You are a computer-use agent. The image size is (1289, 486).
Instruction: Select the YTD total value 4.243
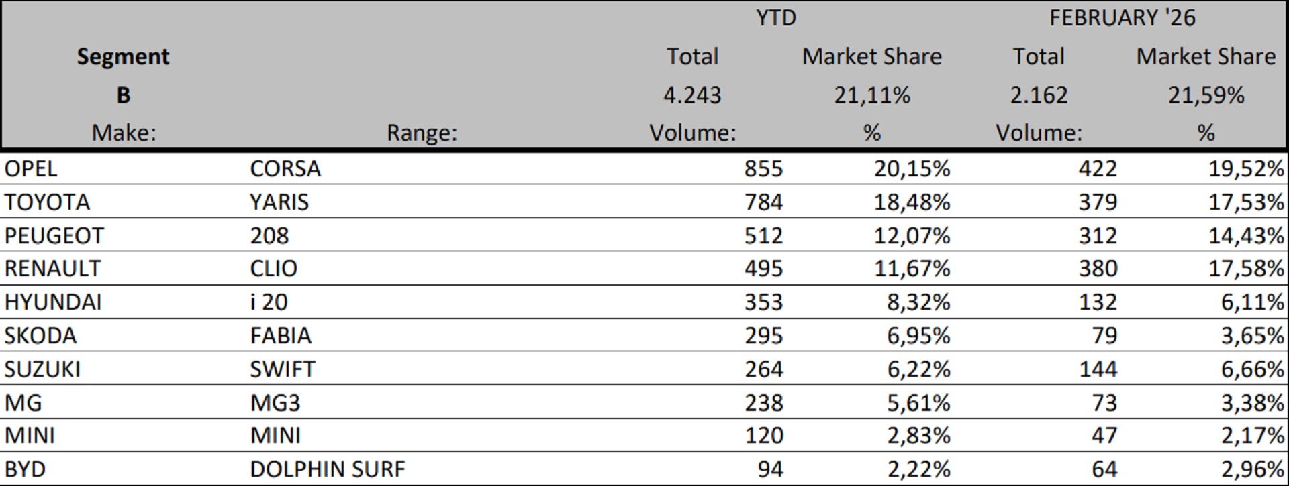point(692,95)
